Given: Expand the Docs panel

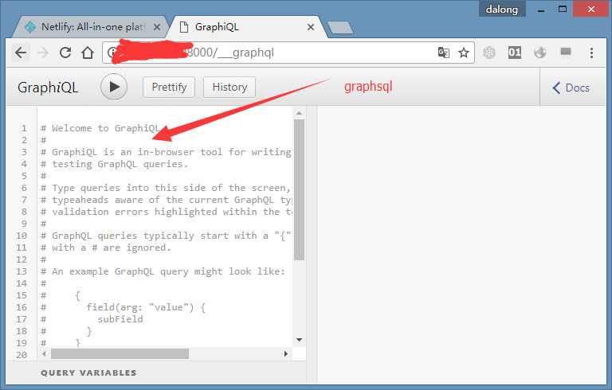Looking at the screenshot, I should pyautogui.click(x=571, y=88).
